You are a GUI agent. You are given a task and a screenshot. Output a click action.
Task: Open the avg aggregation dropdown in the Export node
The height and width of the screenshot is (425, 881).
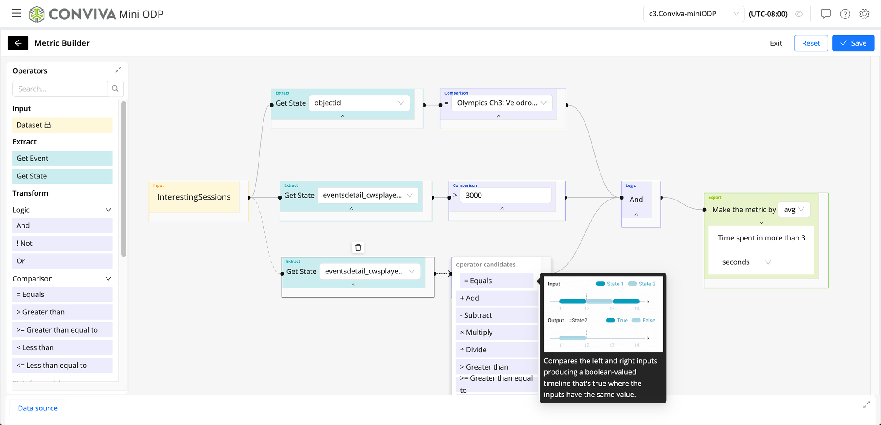click(794, 209)
